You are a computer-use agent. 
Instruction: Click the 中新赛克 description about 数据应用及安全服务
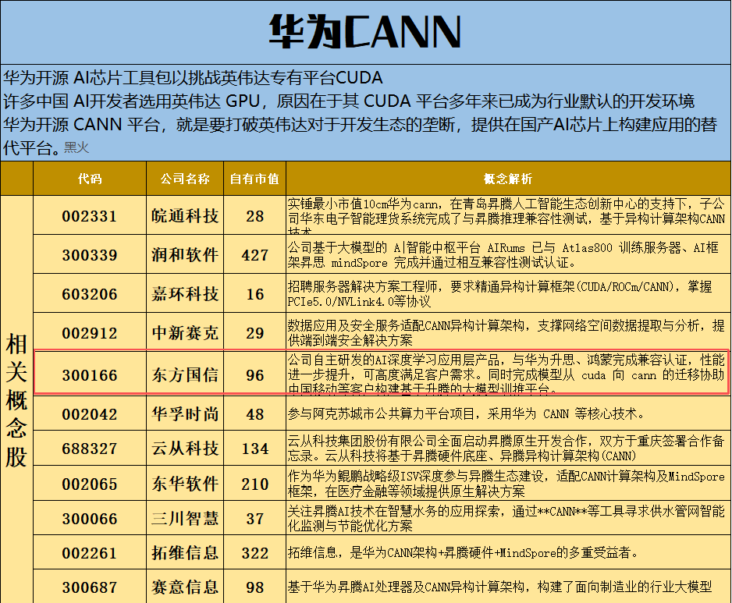coord(508,332)
